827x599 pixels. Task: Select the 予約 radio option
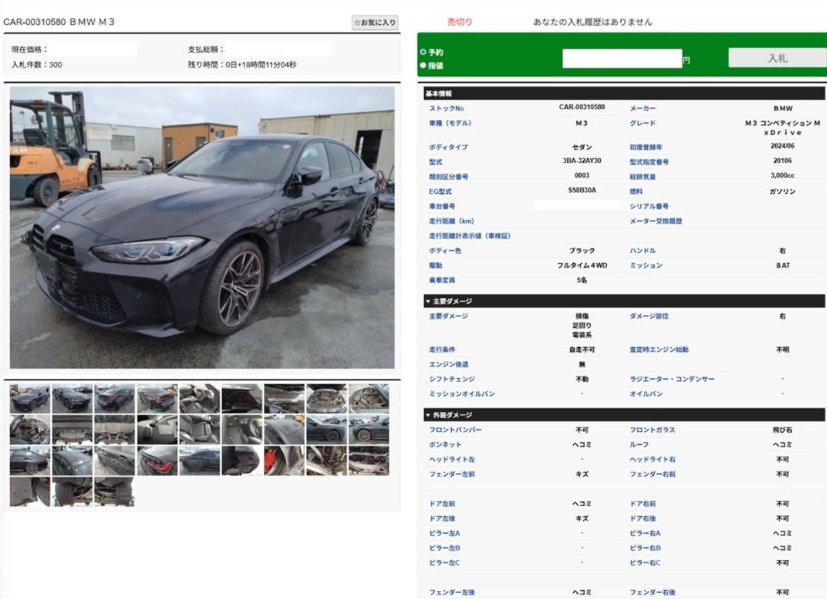(423, 52)
